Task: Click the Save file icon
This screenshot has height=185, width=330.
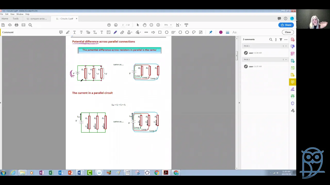Action: (3, 25)
